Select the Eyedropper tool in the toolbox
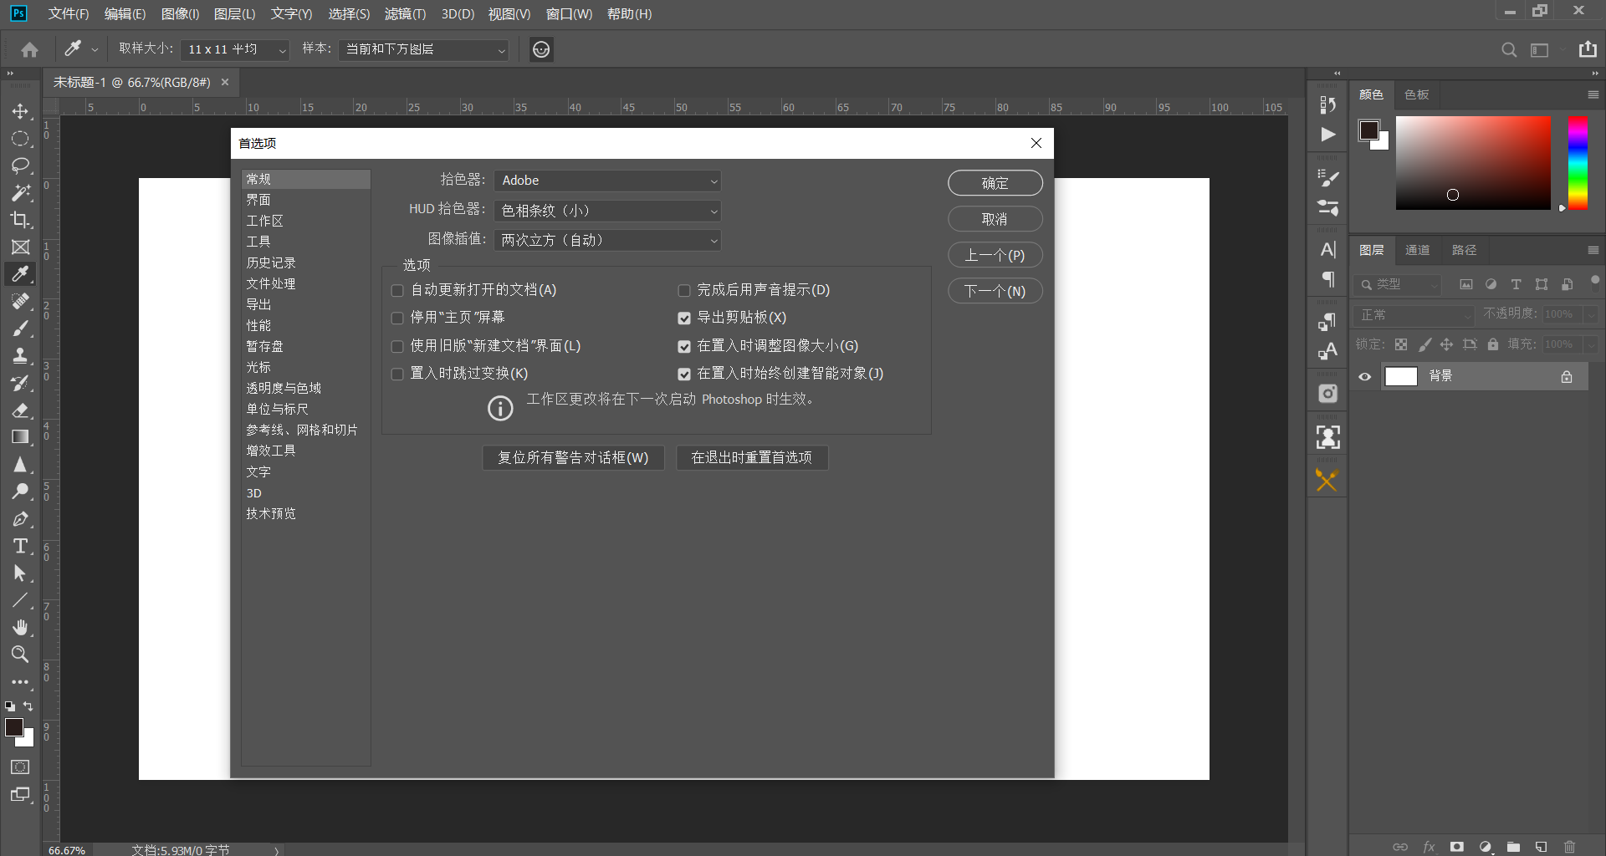 20,274
